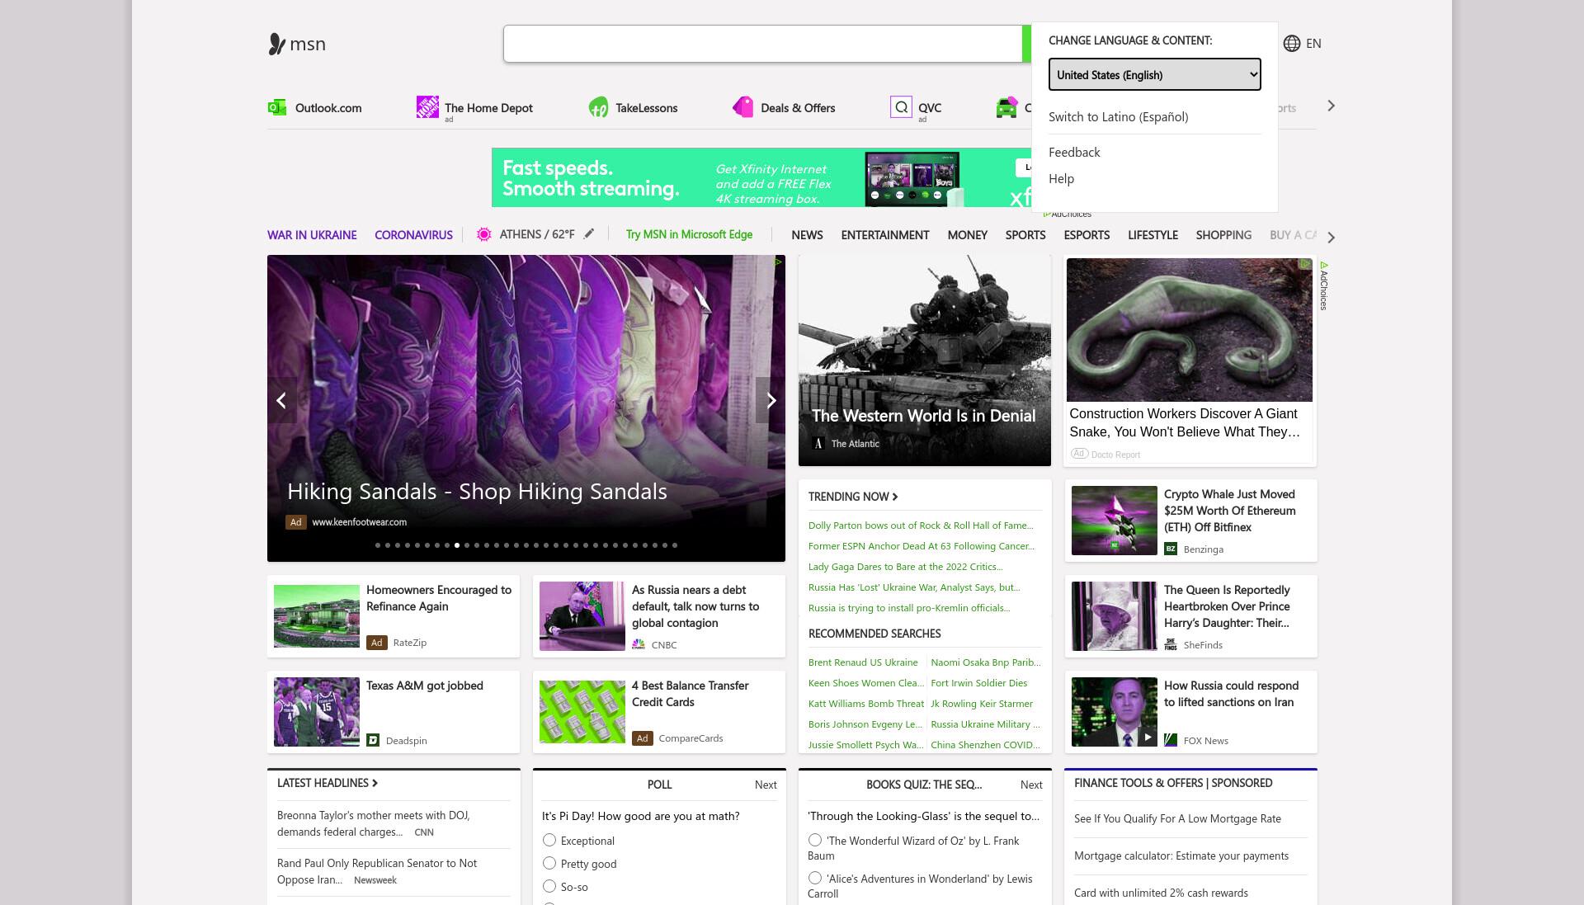Screen dimensions: 1584x905
Task: Open the NEWS category tab
Action: 807,235
